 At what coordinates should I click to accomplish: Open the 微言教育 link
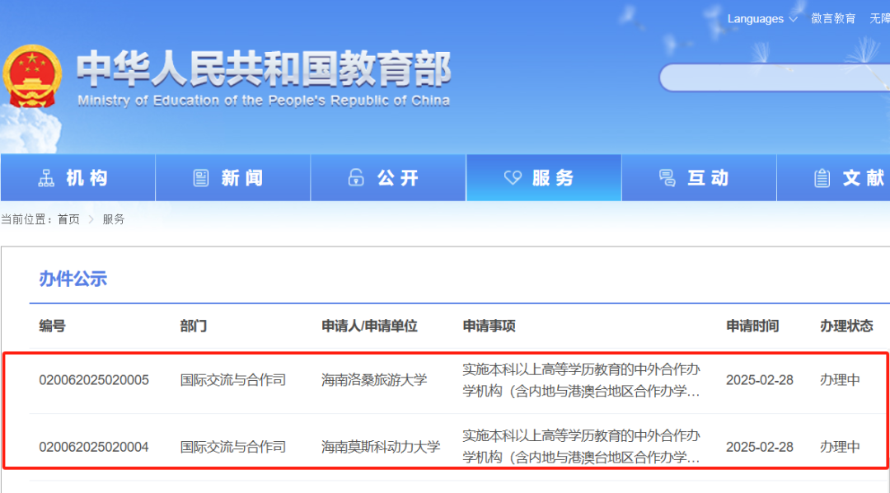pyautogui.click(x=833, y=19)
